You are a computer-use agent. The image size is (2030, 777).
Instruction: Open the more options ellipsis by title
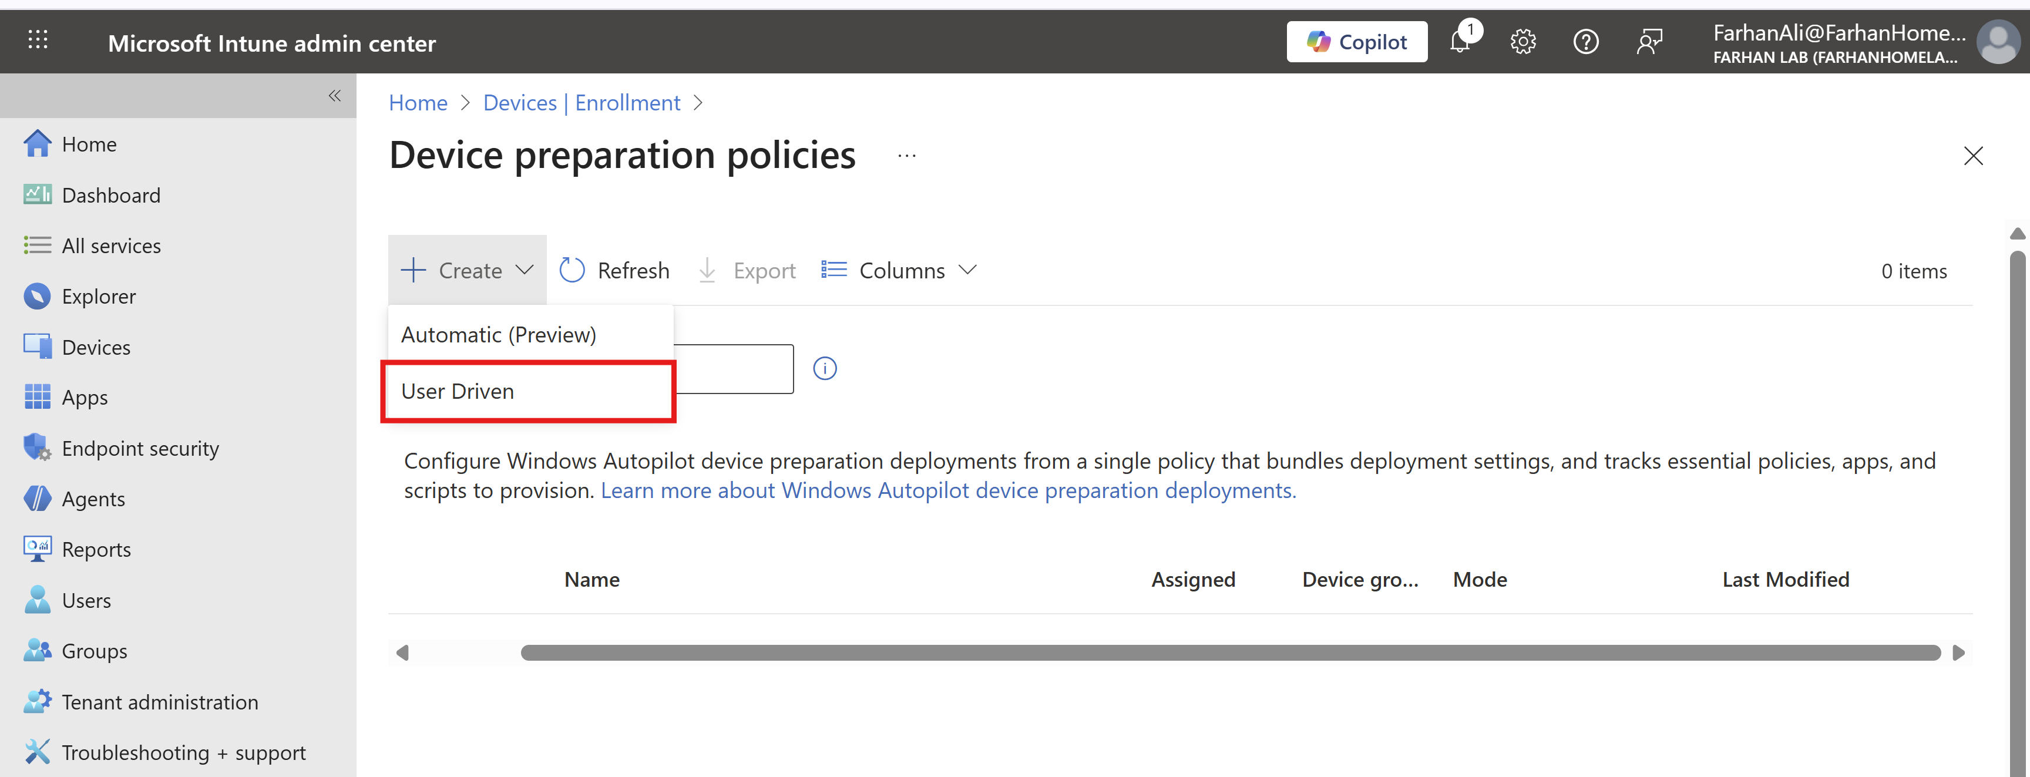click(906, 155)
